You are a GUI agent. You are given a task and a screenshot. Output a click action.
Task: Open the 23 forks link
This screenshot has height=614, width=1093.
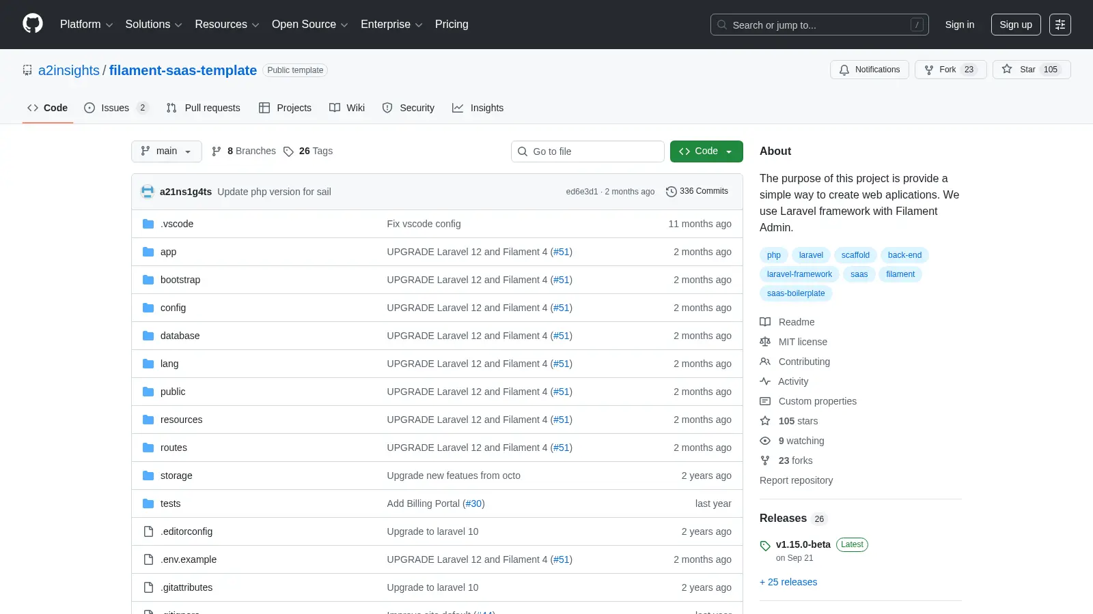[x=795, y=460]
